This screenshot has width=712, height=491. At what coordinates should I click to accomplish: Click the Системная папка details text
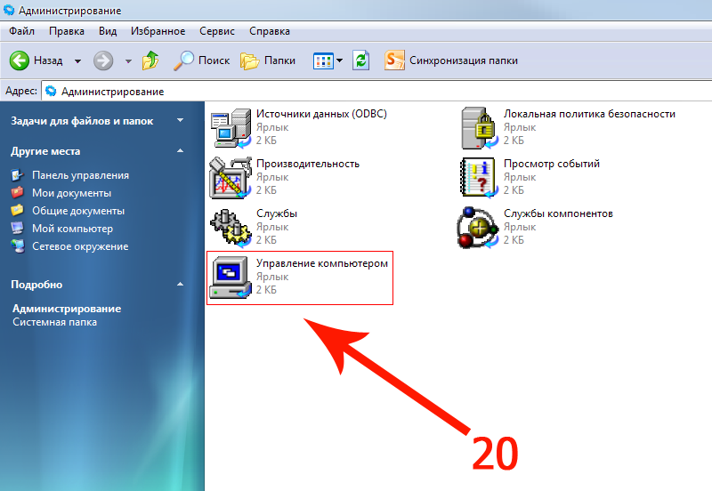point(54,322)
